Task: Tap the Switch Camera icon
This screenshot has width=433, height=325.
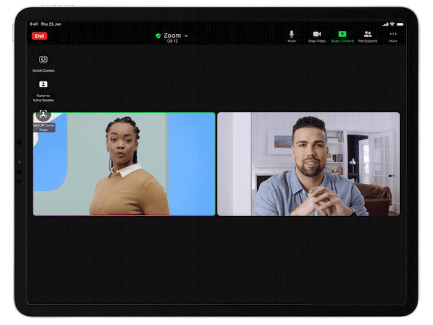Action: point(43,59)
